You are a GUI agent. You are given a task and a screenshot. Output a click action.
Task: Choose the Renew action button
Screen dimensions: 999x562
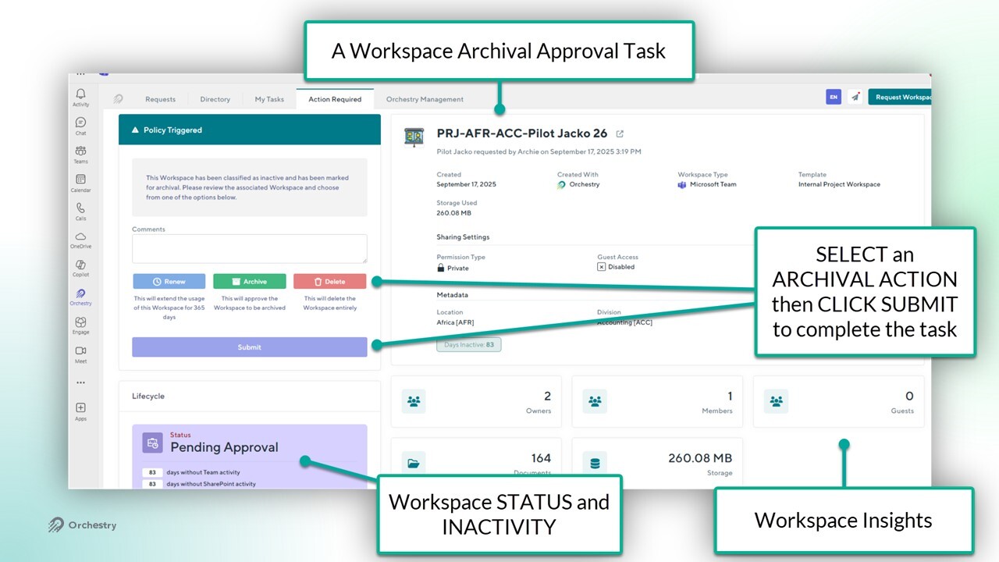point(169,282)
